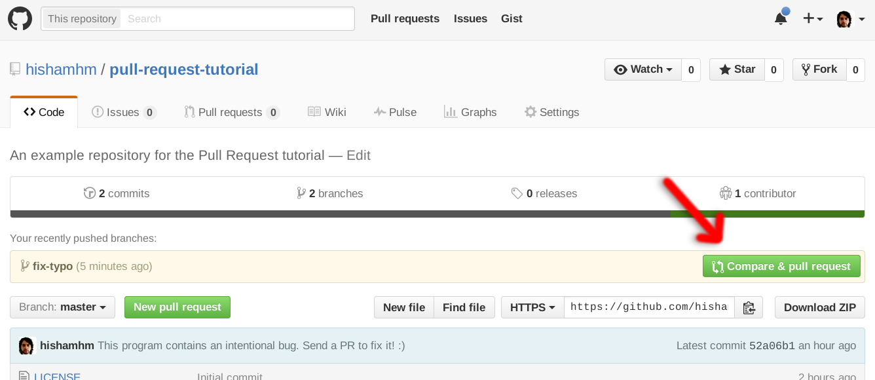Open the HTTPS protocol dropdown
This screenshot has width=875, height=380.
click(532, 307)
